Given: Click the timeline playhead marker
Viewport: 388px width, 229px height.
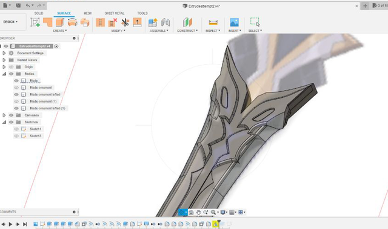Looking at the screenshot, I should pos(219,224).
